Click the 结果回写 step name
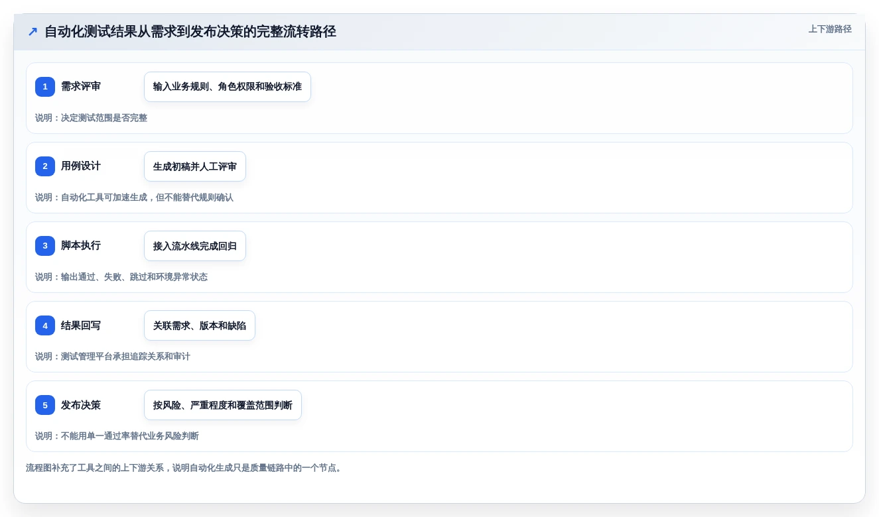Viewport: 879px width, 517px height. point(81,325)
